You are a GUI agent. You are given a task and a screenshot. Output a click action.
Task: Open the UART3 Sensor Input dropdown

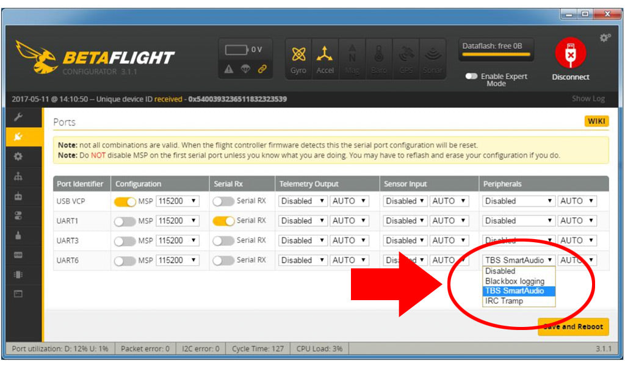[405, 240]
